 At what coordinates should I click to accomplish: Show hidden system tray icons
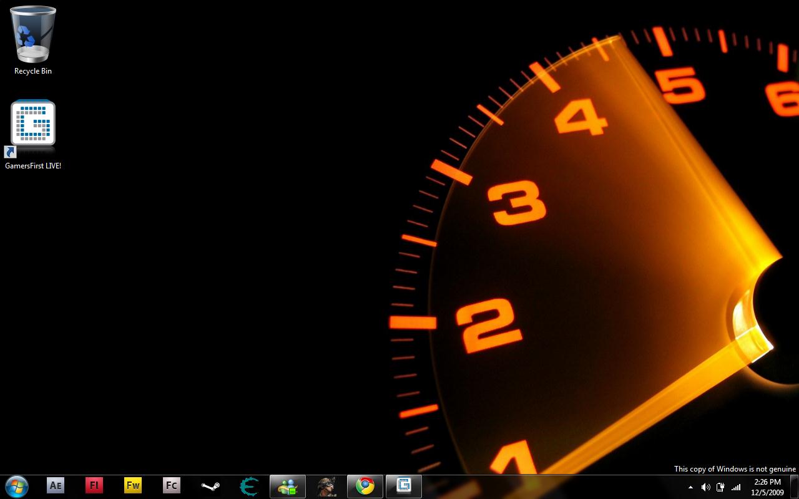click(690, 487)
